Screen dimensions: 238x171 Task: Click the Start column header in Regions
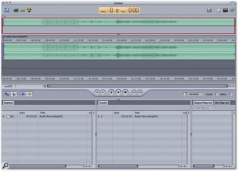coord(28,113)
